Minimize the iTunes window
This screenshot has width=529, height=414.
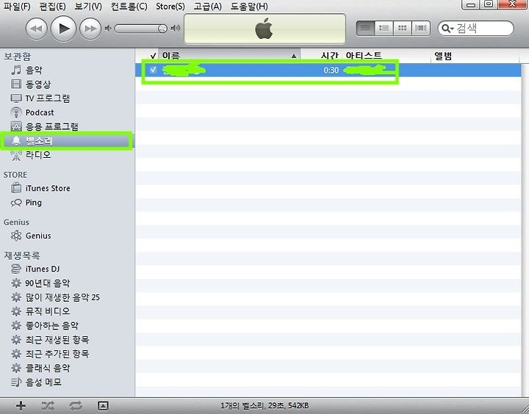471,4
